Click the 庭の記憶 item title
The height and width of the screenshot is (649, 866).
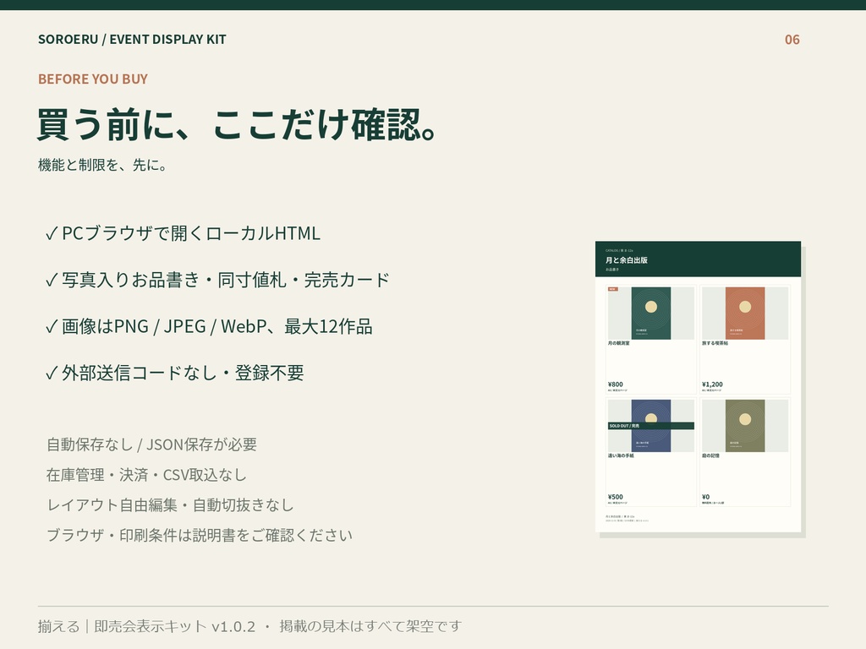coord(710,455)
